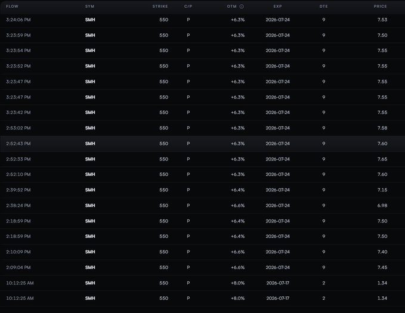
Task: Select the 2:09:04 PM flow timestamp
Action: [x=18, y=267]
